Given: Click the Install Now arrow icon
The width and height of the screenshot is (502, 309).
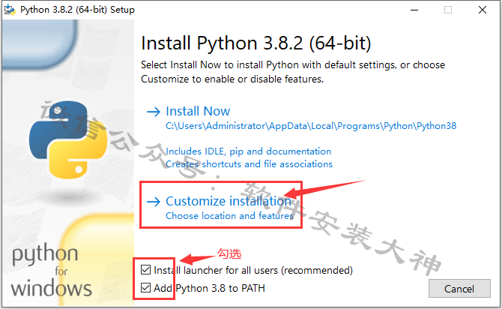Looking at the screenshot, I should [x=154, y=112].
